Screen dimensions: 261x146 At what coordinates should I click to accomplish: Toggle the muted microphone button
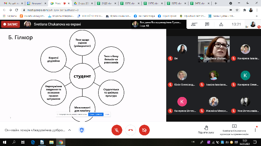117,130
